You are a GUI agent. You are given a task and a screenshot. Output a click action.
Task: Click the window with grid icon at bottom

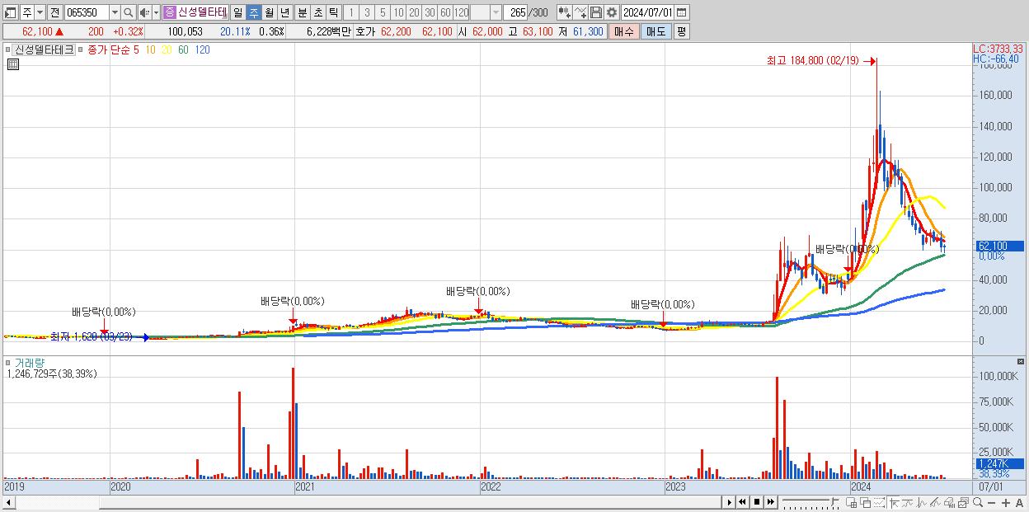851,502
